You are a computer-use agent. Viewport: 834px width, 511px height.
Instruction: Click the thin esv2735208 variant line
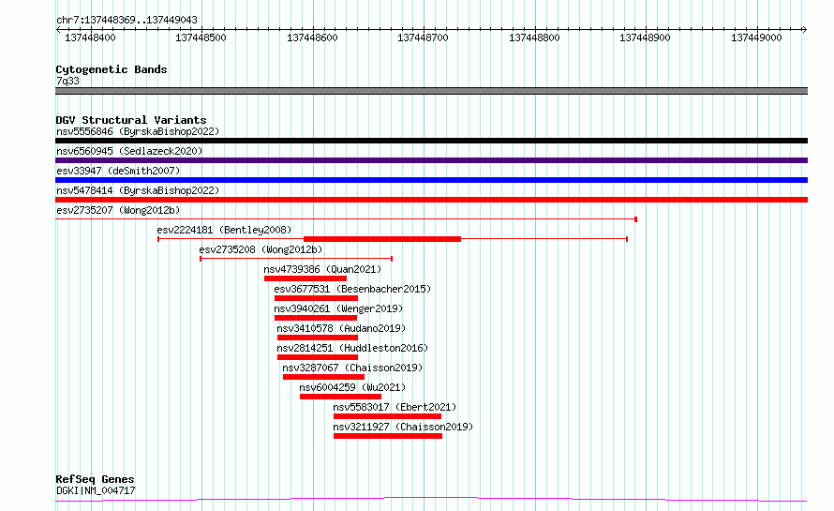(296, 259)
